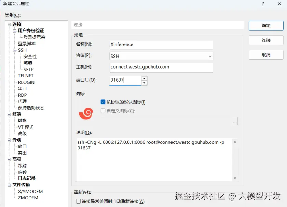Select 高级 under 终端
Viewport: 287px width, 207px height.
(22, 134)
